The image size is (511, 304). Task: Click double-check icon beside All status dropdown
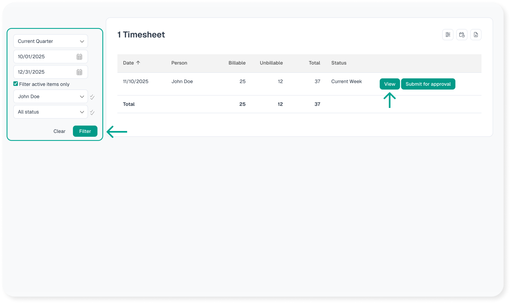[92, 112]
